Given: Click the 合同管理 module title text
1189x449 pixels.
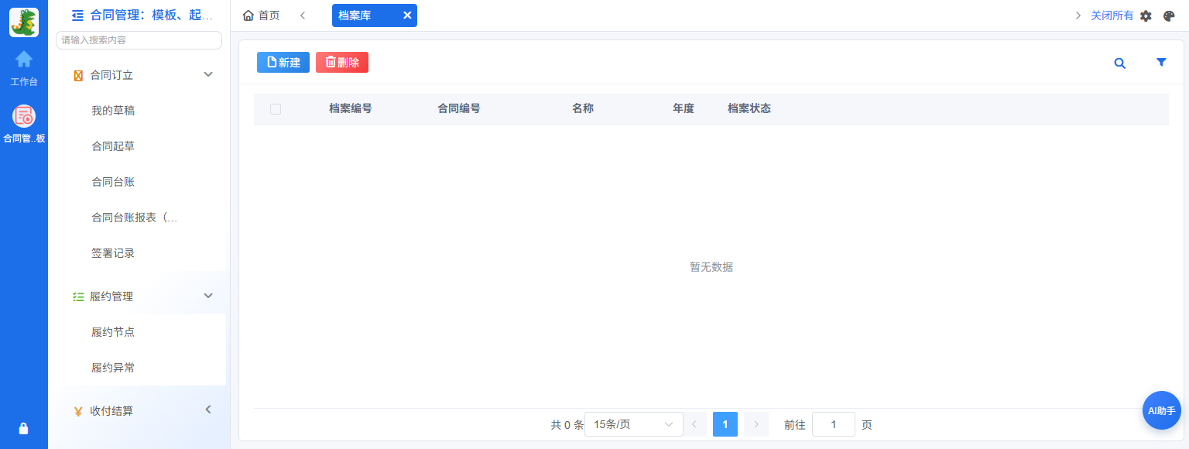Looking at the screenshot, I should coord(151,15).
